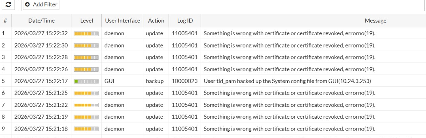This screenshot has width=426, height=138.
Task: Click the green level bar in row 5
Action: pyautogui.click(x=86, y=81)
